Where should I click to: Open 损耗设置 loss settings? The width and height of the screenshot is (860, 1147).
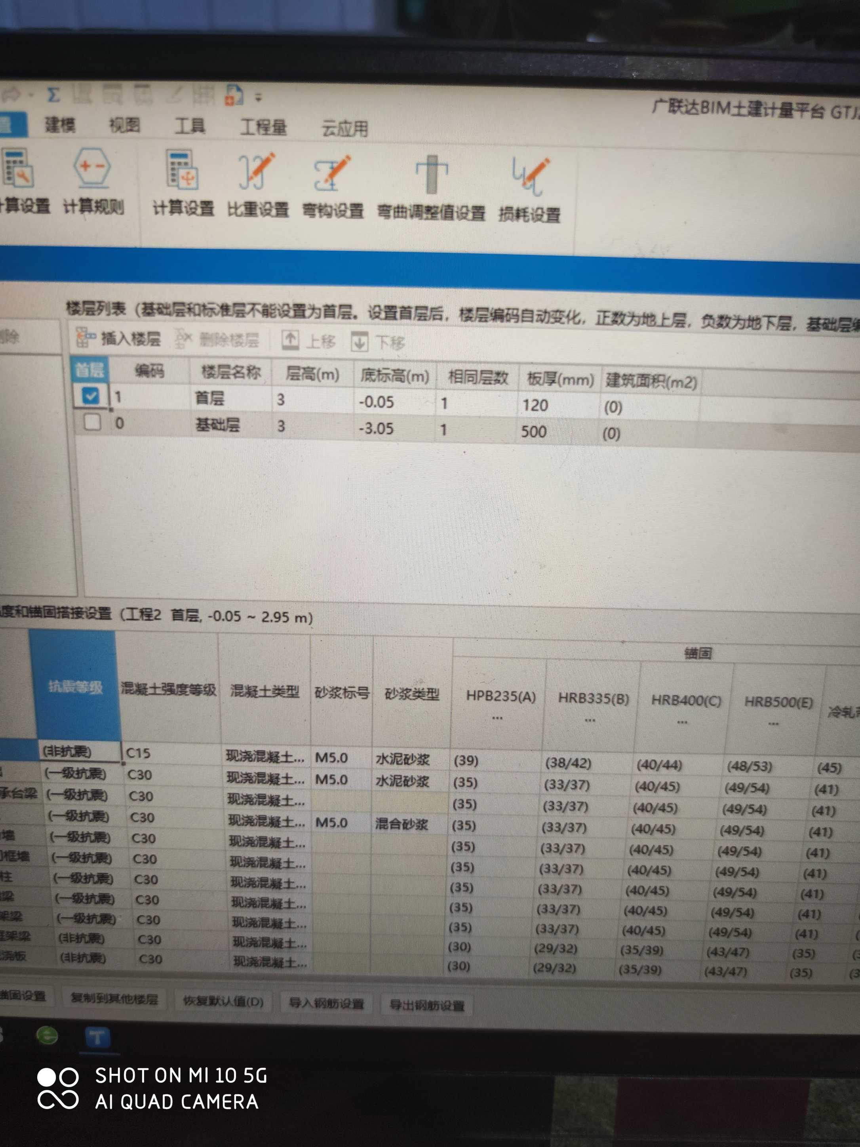pos(529,191)
